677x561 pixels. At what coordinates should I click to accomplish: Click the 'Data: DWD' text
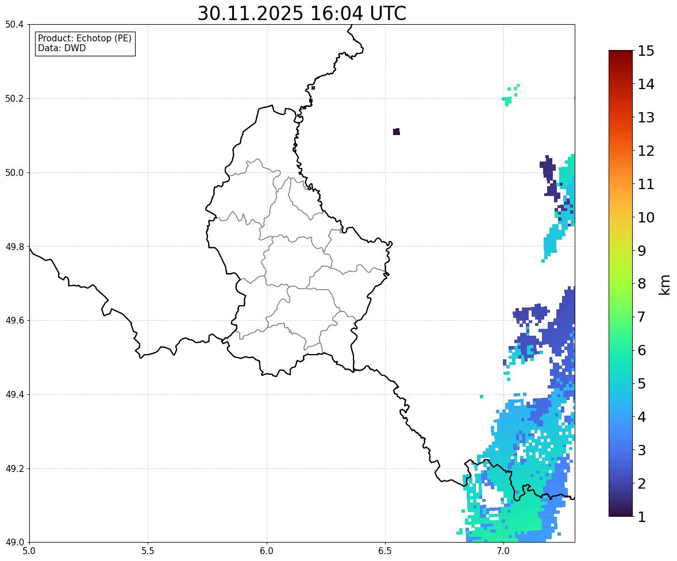pyautogui.click(x=61, y=48)
